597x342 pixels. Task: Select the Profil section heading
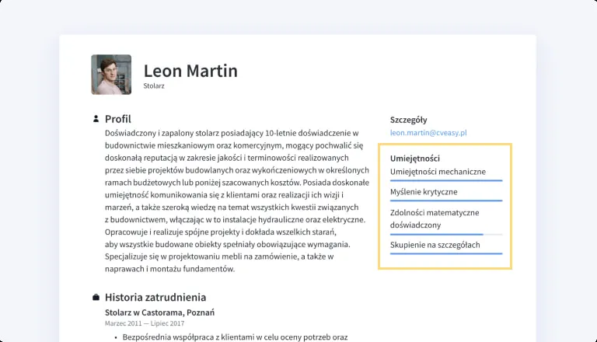coord(118,119)
